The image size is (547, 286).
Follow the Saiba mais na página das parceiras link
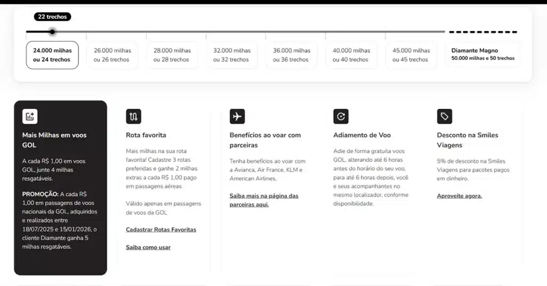coord(264,200)
